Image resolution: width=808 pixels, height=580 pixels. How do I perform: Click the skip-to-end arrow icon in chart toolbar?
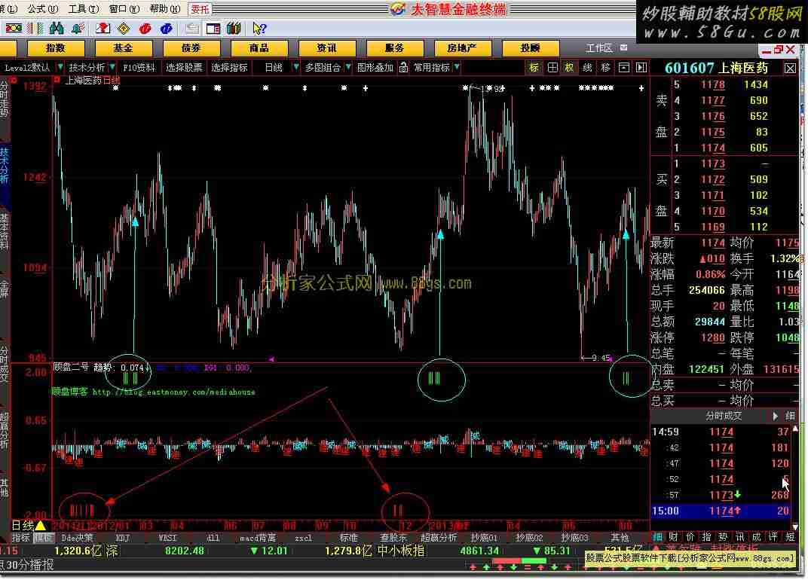coord(641,68)
